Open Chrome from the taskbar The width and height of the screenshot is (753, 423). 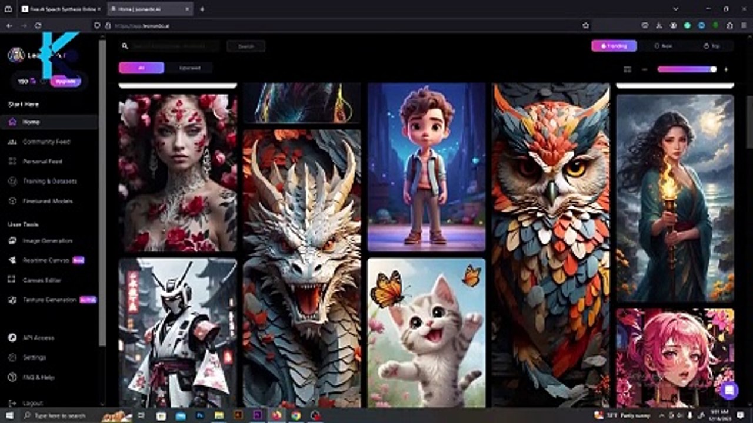point(295,415)
